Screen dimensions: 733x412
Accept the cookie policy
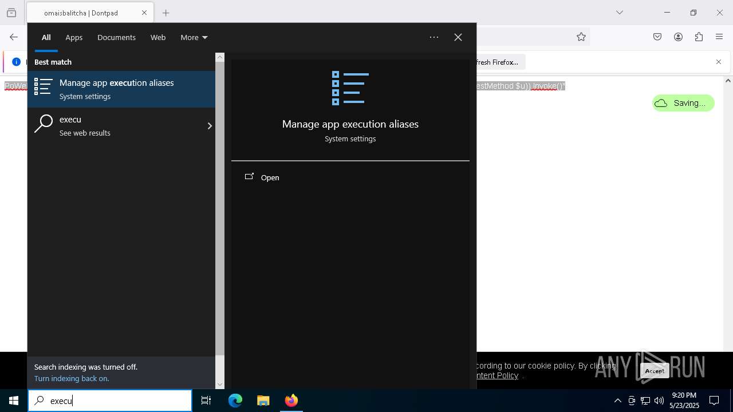click(x=655, y=371)
